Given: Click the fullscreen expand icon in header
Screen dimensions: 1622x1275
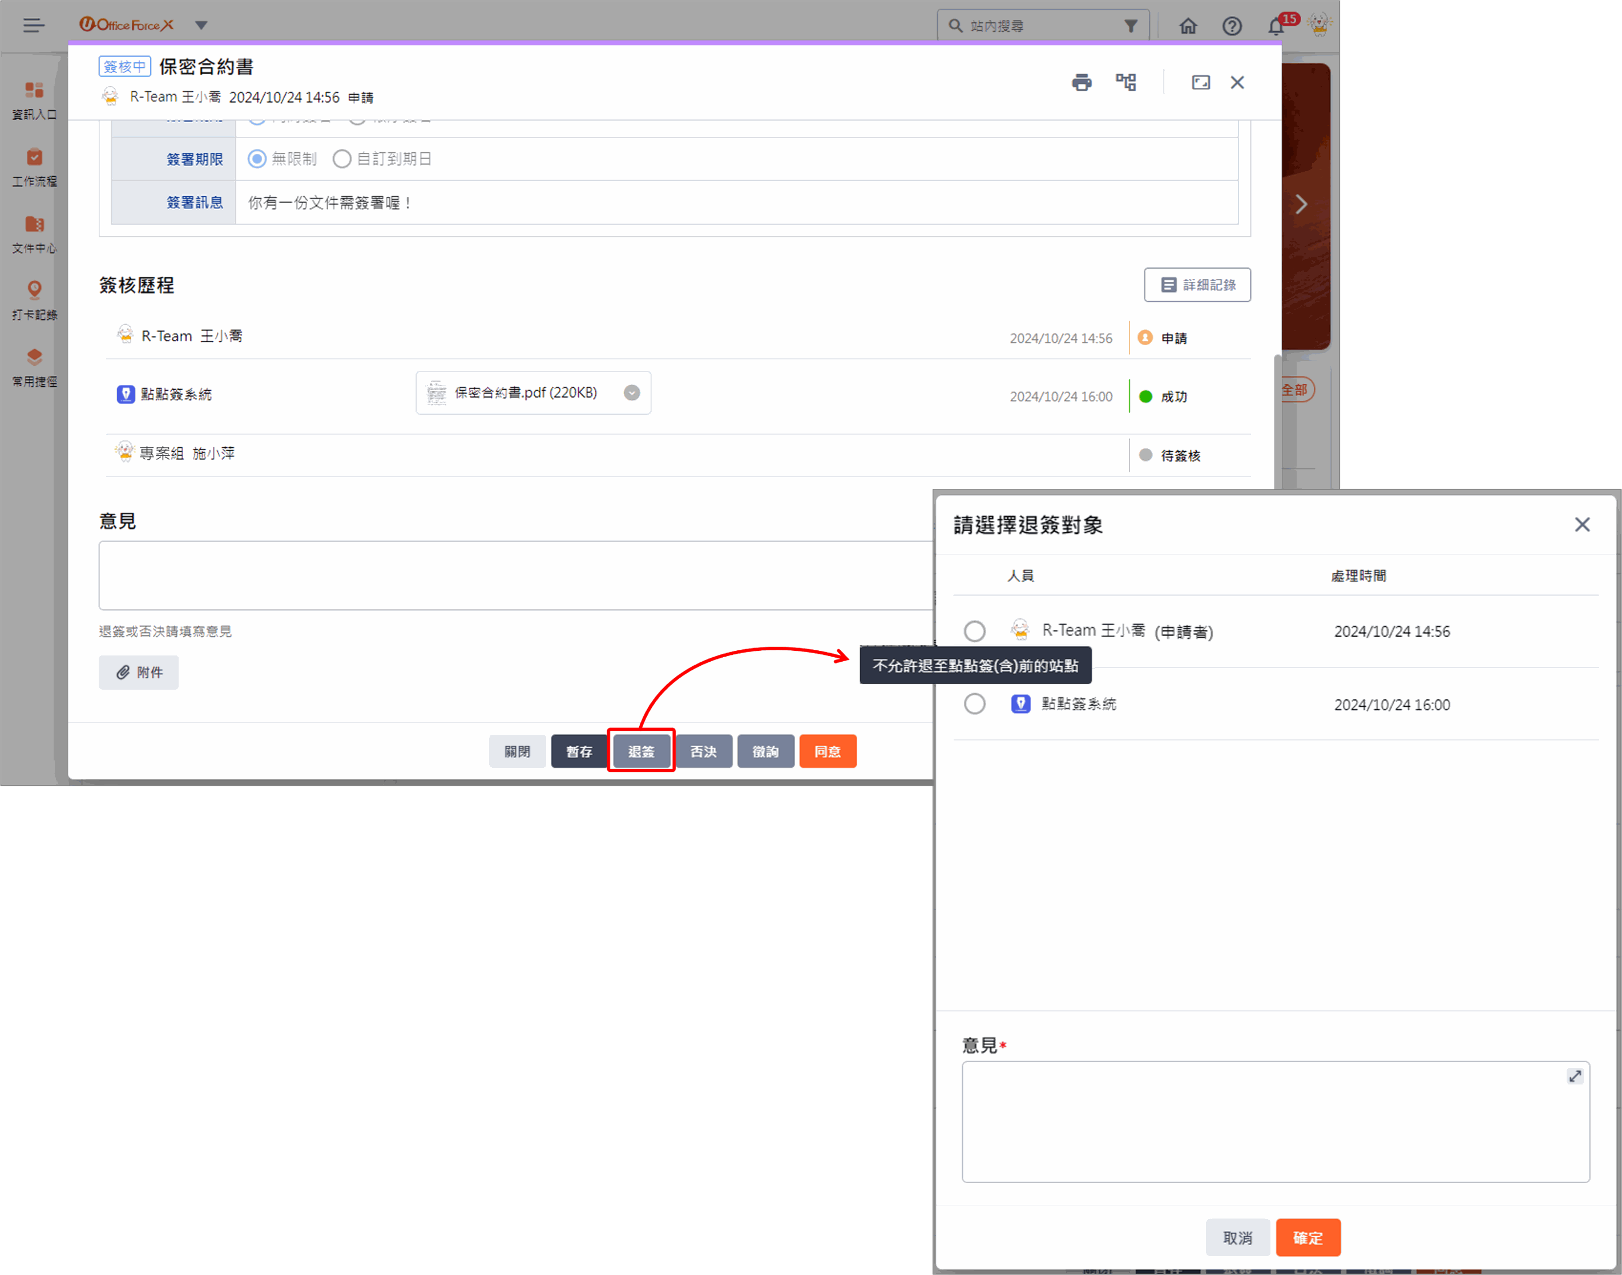Looking at the screenshot, I should [x=1200, y=82].
